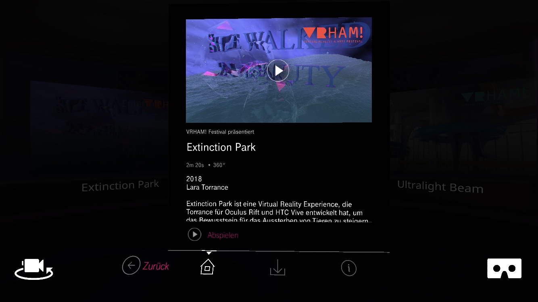Click the dimmed Extinction Park thumbnail at left
This screenshot has height=302, width=538.
(99, 129)
